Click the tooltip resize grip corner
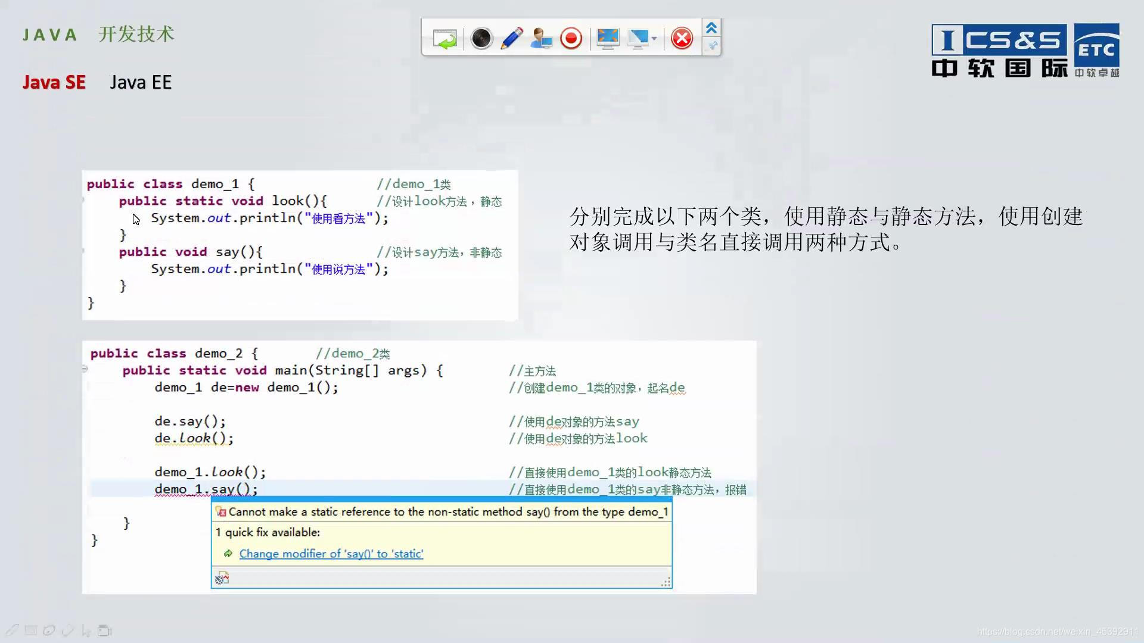 tap(666, 582)
